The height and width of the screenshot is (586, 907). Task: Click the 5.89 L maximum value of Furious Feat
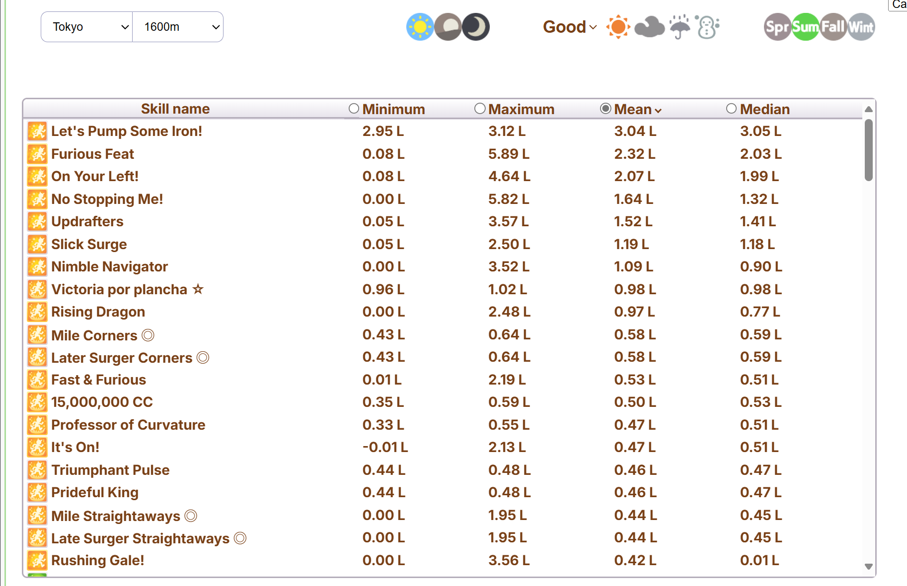click(x=509, y=154)
